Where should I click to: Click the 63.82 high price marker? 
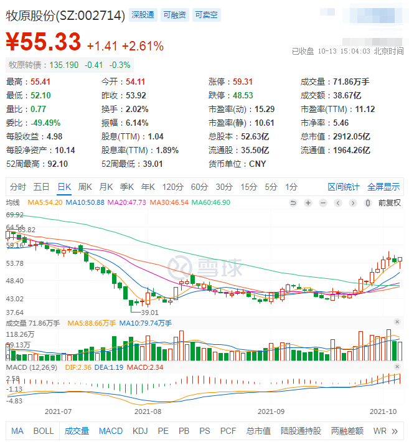27,230
